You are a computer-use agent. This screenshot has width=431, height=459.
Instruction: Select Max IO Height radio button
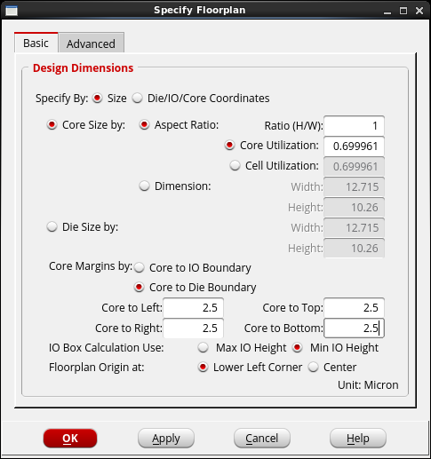click(204, 347)
